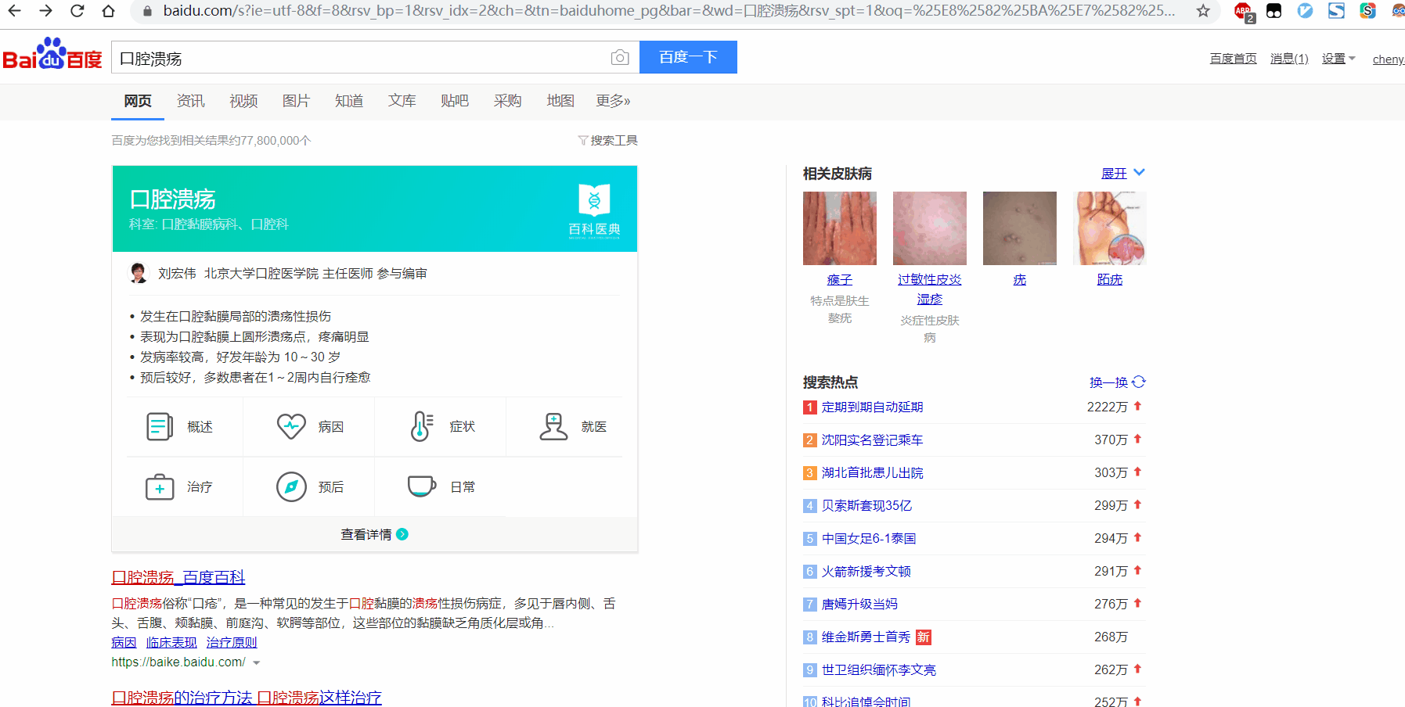Open the 病因 heart icon
Viewport: 1405px width, 707px height.
click(291, 426)
